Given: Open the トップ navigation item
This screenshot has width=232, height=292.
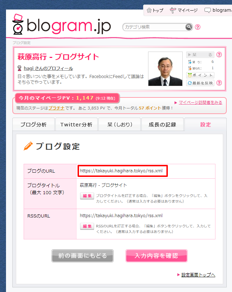Looking at the screenshot, I should [x=155, y=10].
